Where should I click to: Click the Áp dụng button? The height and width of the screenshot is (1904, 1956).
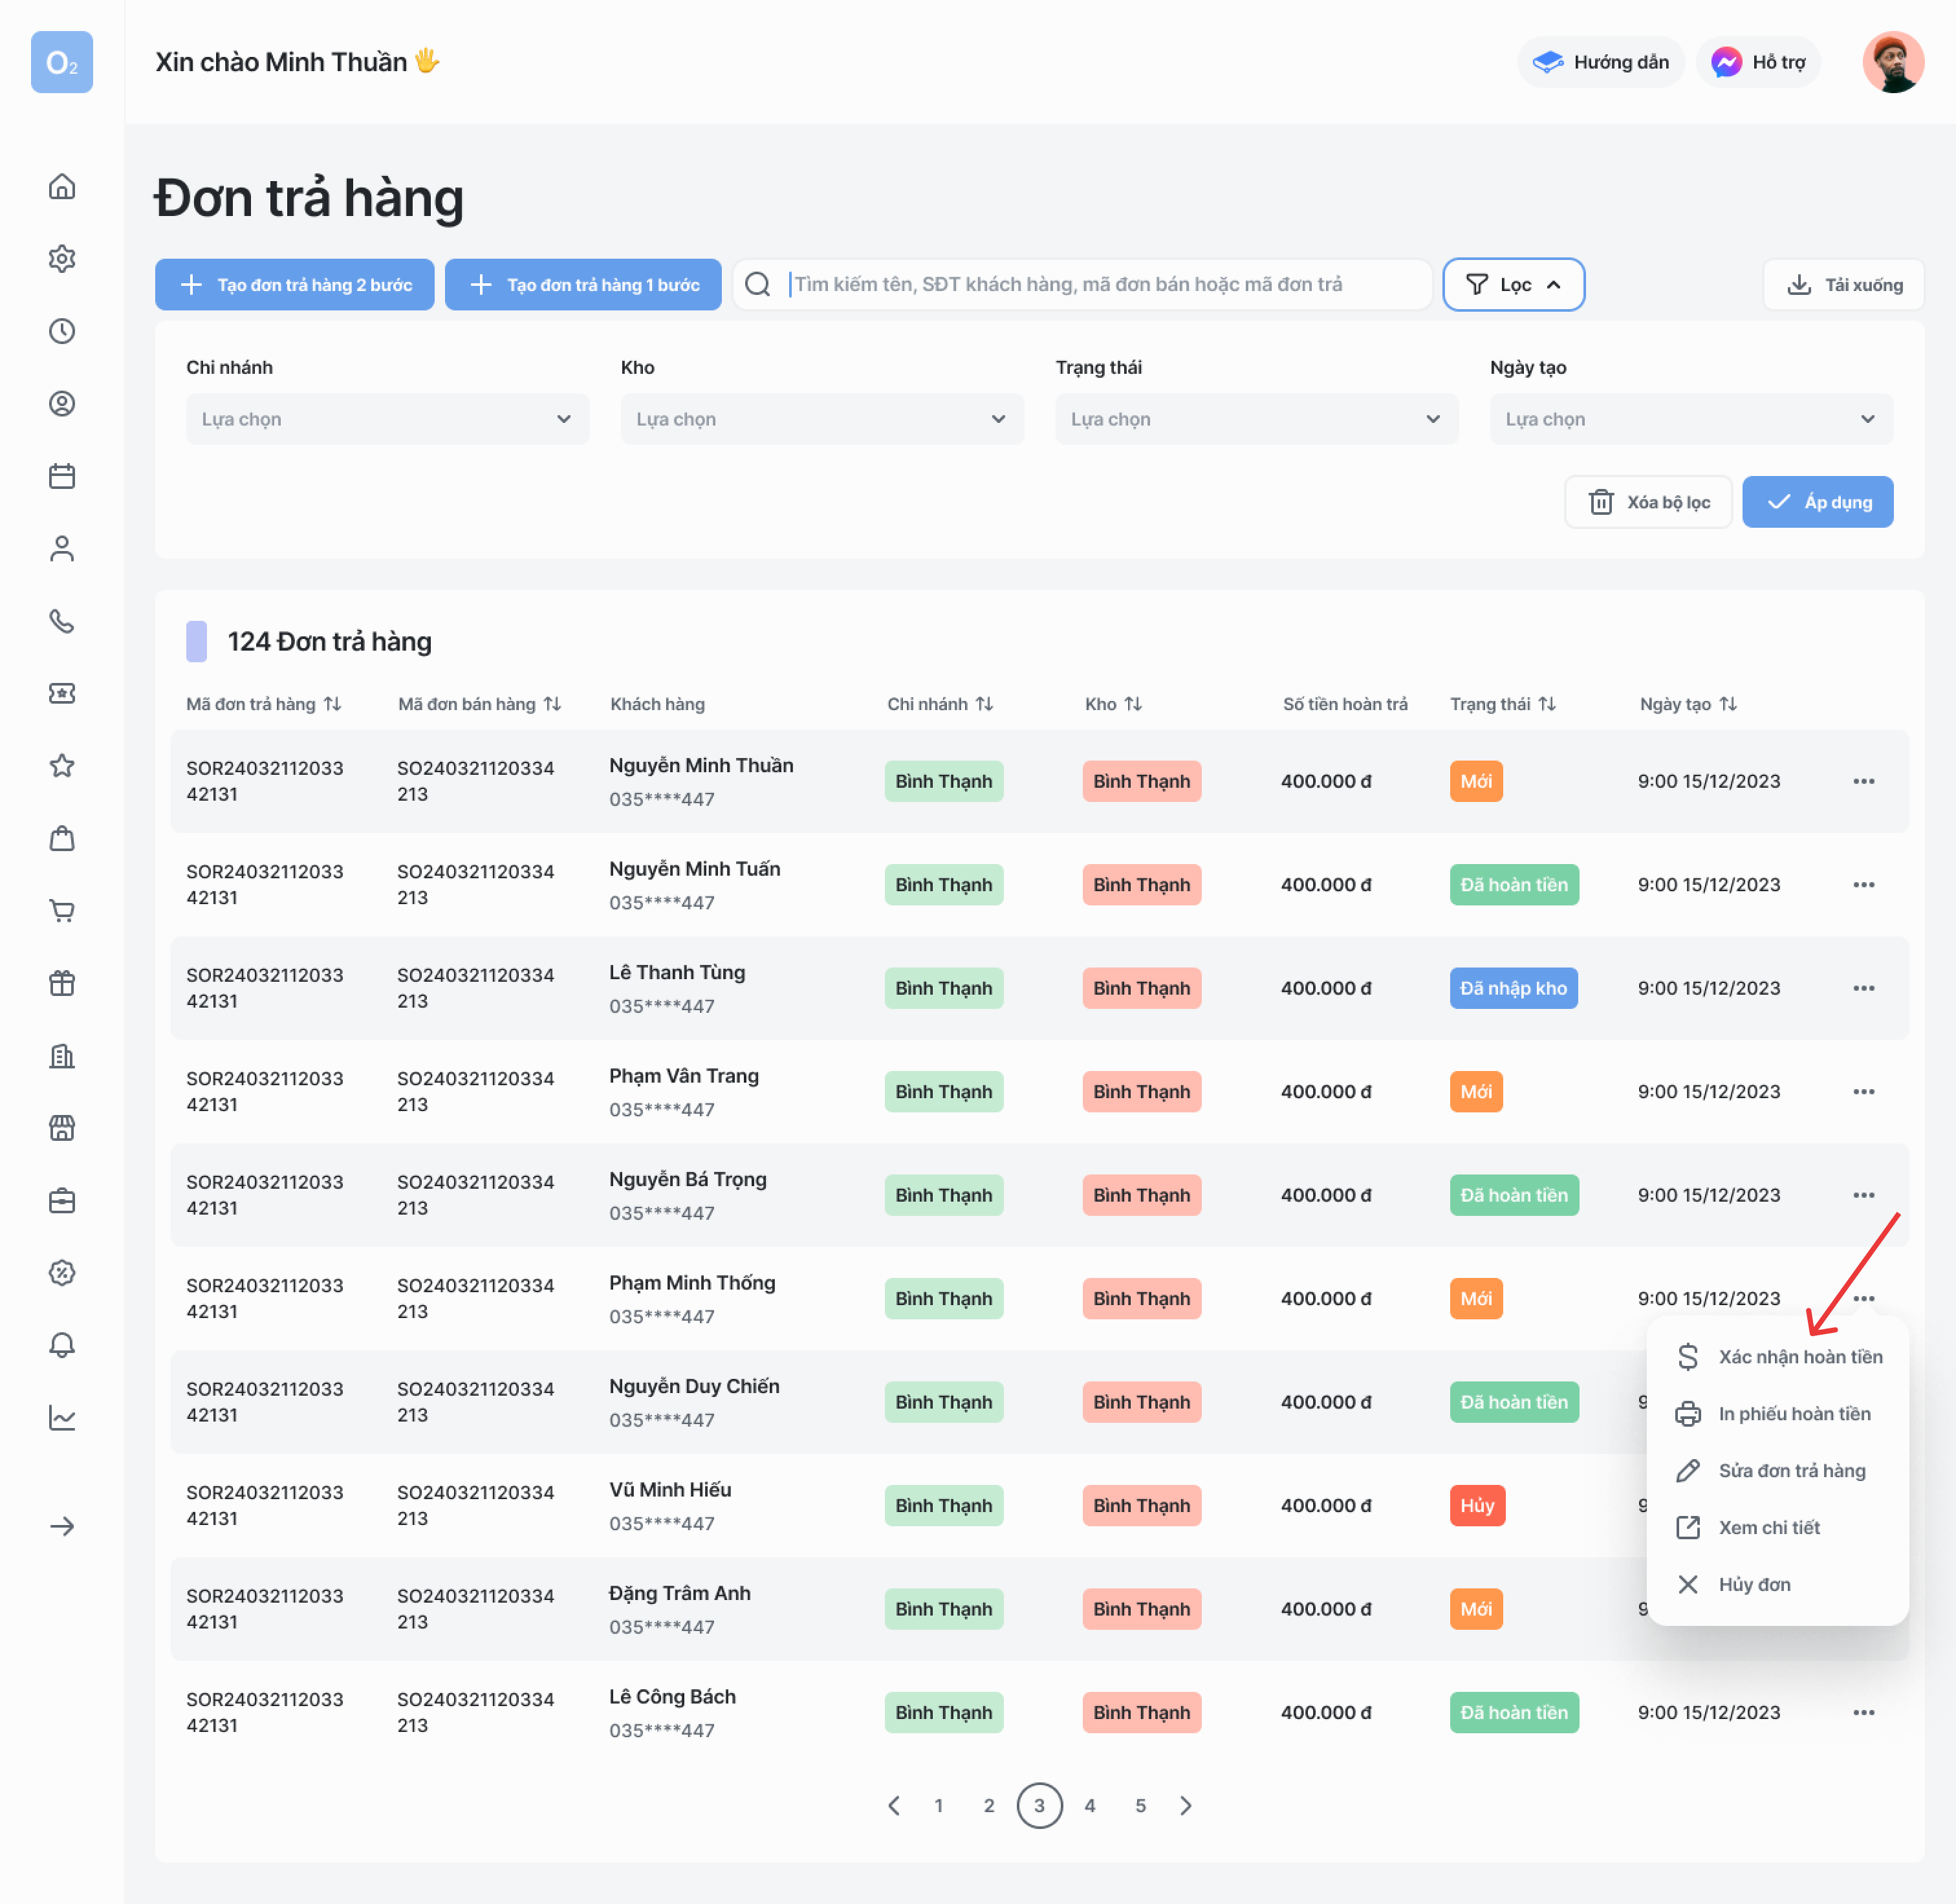1817,502
